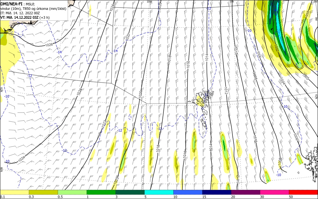Click the yellow 0.1–0.3 legend swatch
Viewport: 318px width, 199px height.
15,192
